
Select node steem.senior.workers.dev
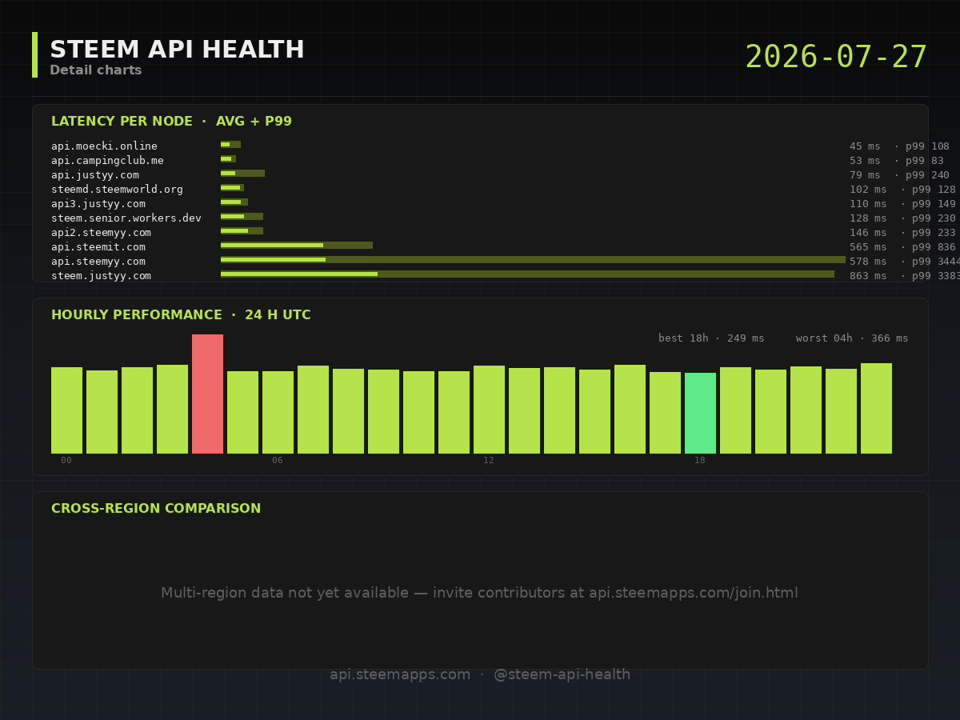[126, 218]
